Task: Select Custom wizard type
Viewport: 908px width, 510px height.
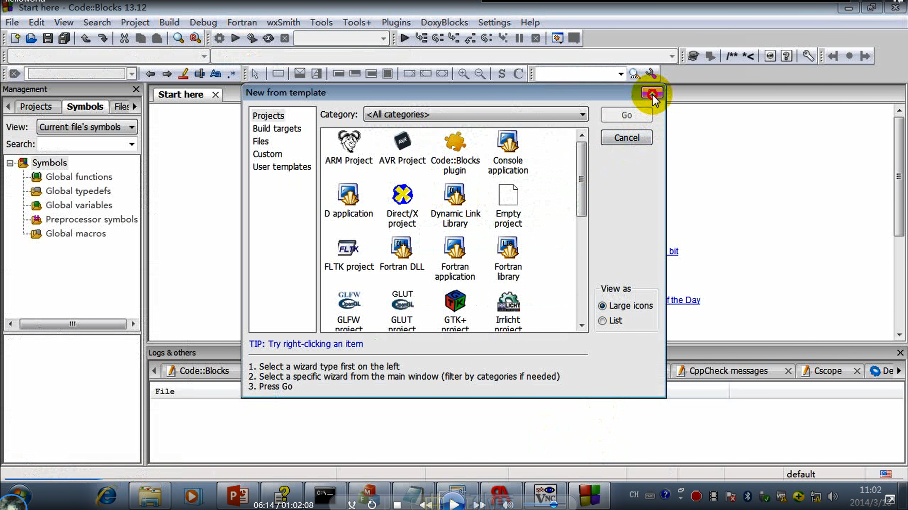Action: (267, 154)
